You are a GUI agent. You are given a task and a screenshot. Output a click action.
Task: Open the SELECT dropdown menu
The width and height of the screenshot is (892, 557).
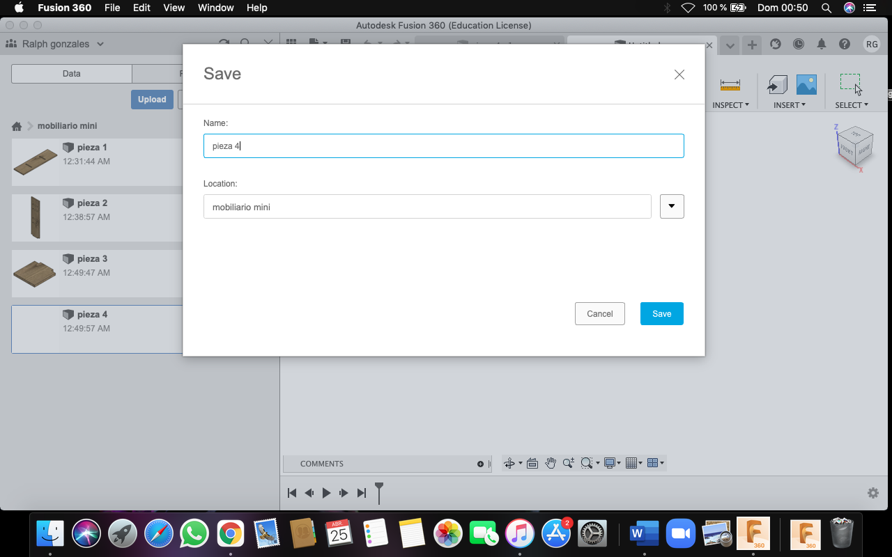(x=852, y=105)
